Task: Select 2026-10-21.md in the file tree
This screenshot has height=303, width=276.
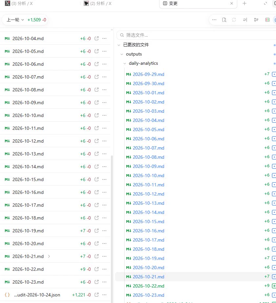Action: point(148,277)
